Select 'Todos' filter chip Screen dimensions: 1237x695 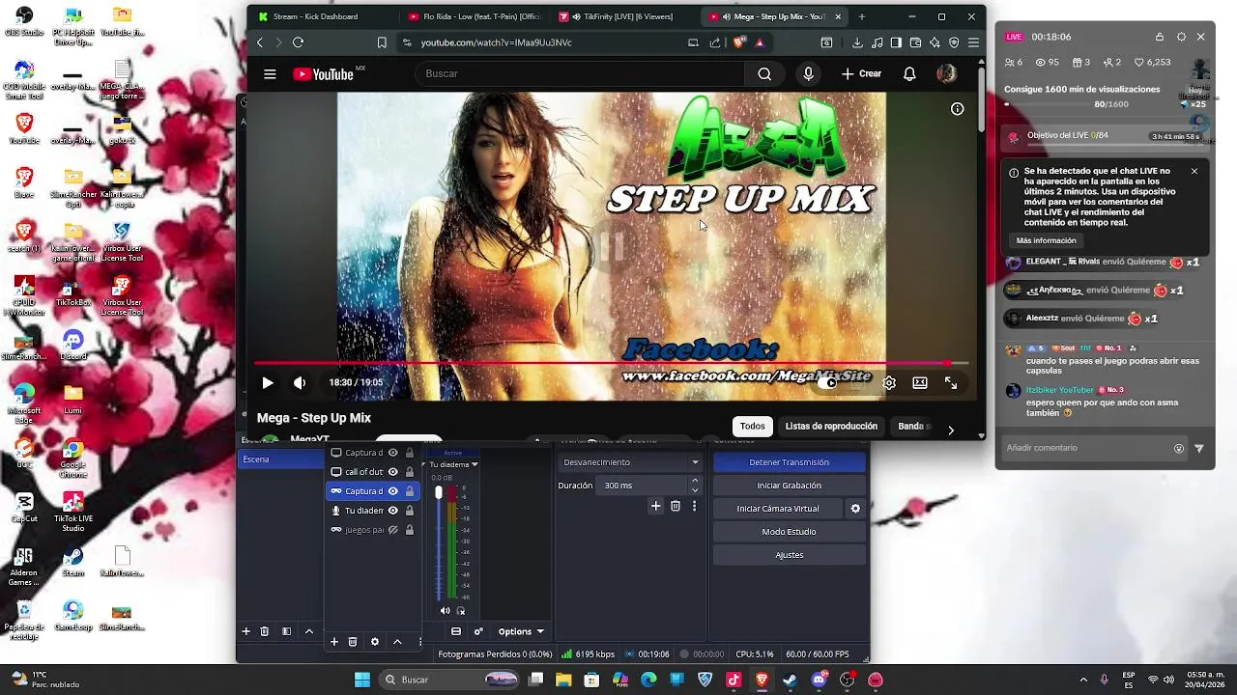[x=753, y=426]
